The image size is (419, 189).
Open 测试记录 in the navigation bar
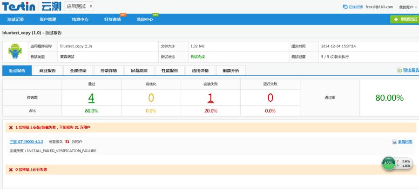(15, 20)
